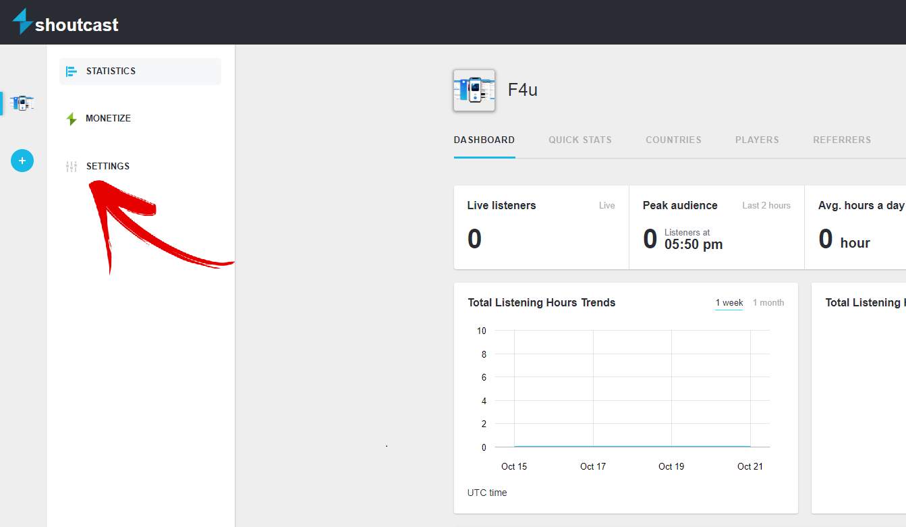Switch to the Dashboard tab
Image resolution: width=906 pixels, height=527 pixels.
(x=484, y=140)
